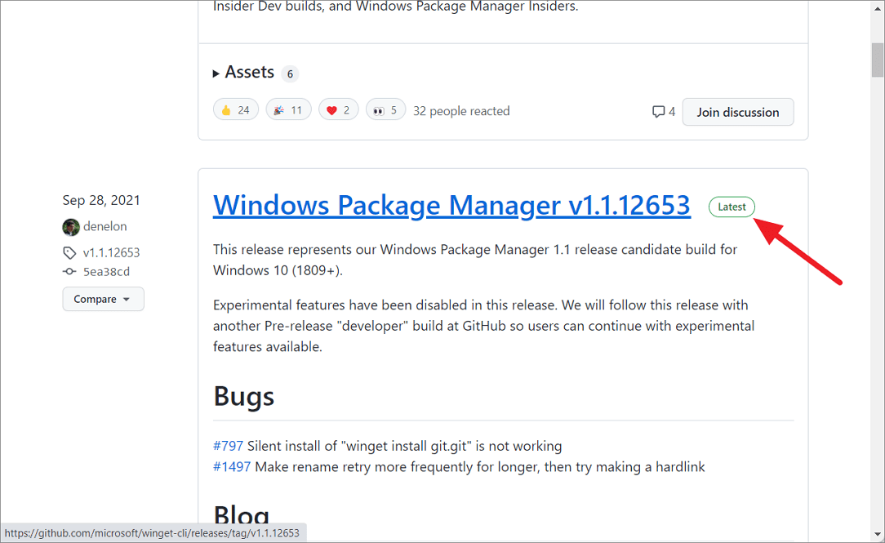Click the Latest release badge

click(x=732, y=206)
